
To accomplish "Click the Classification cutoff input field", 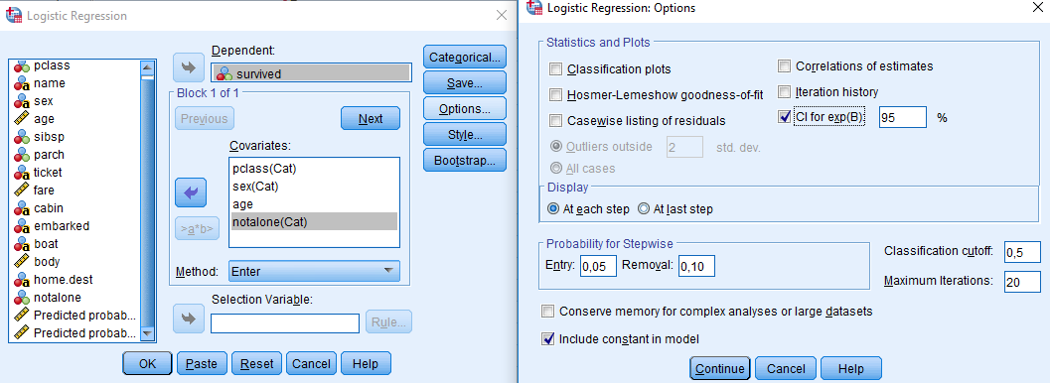I will point(1022,252).
